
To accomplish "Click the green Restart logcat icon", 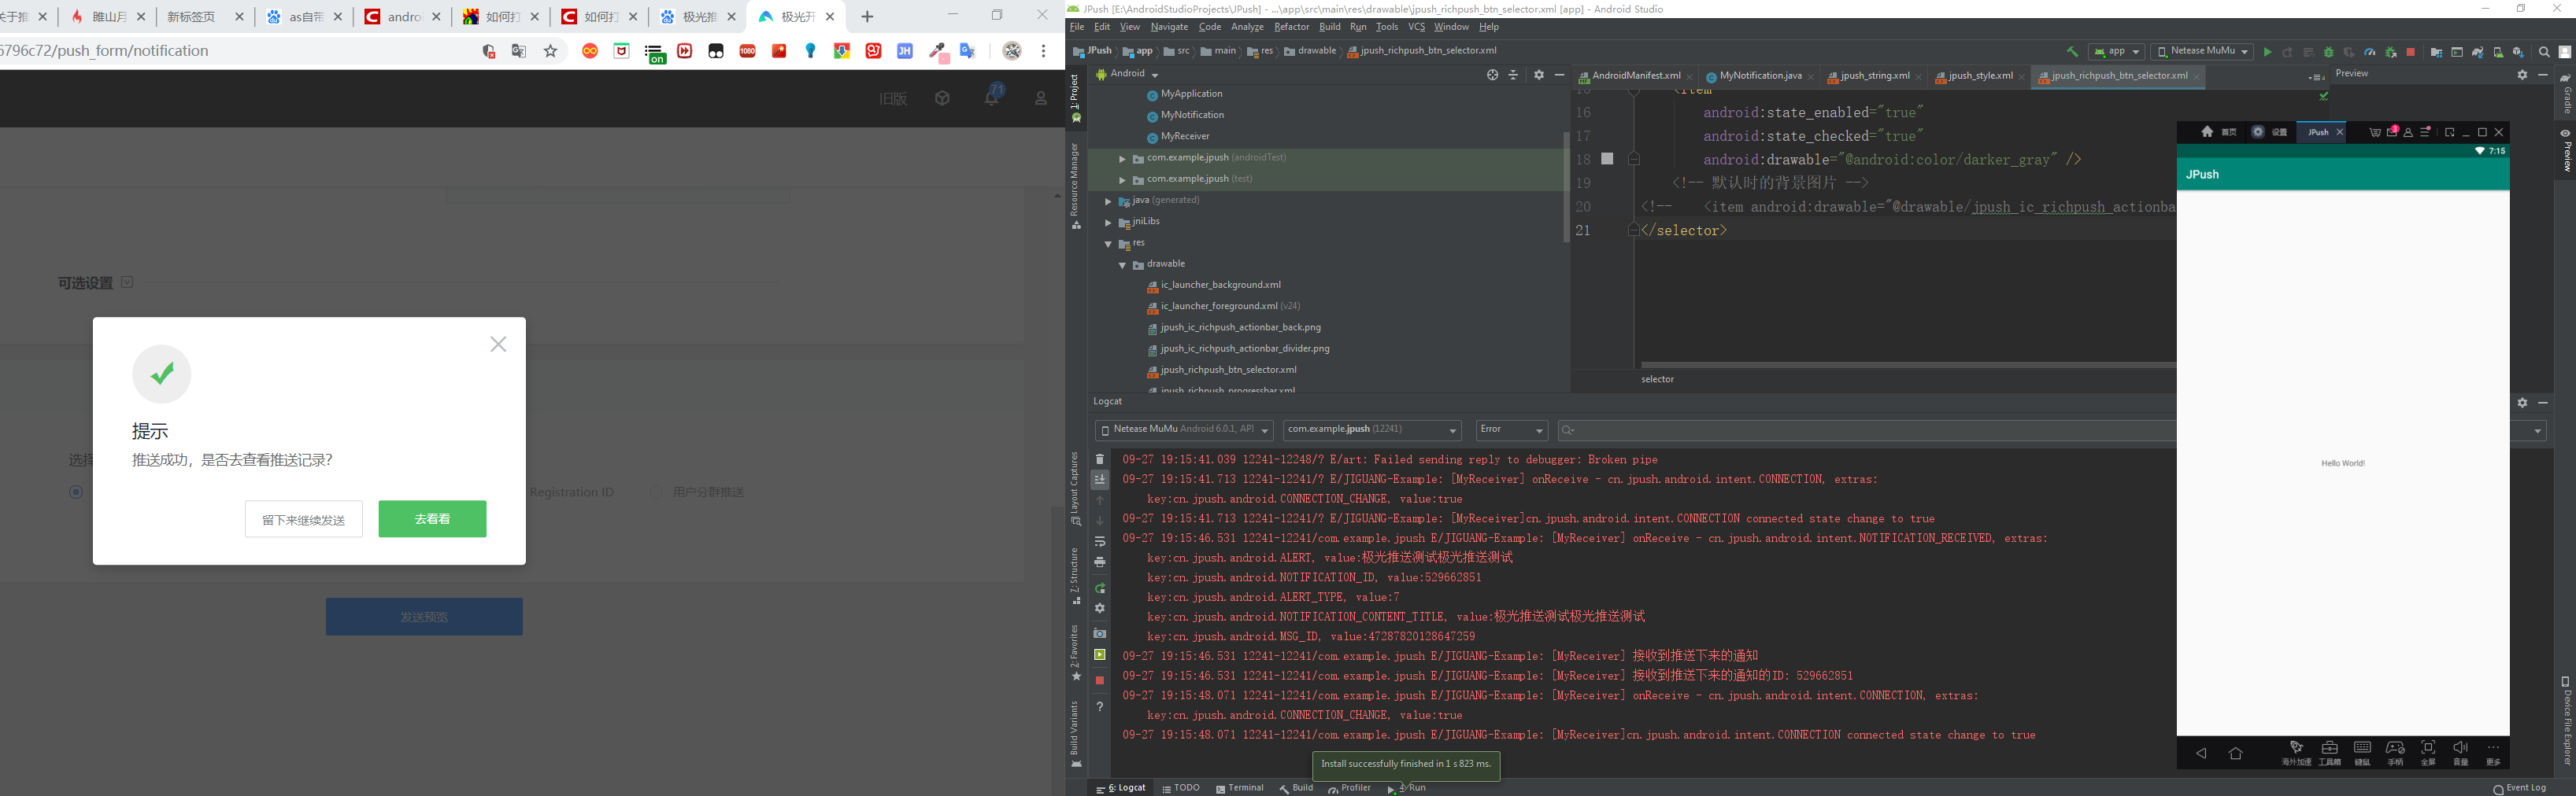I will point(1100,588).
